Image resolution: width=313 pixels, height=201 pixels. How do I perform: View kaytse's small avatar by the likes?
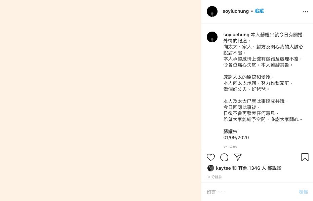(x=210, y=168)
